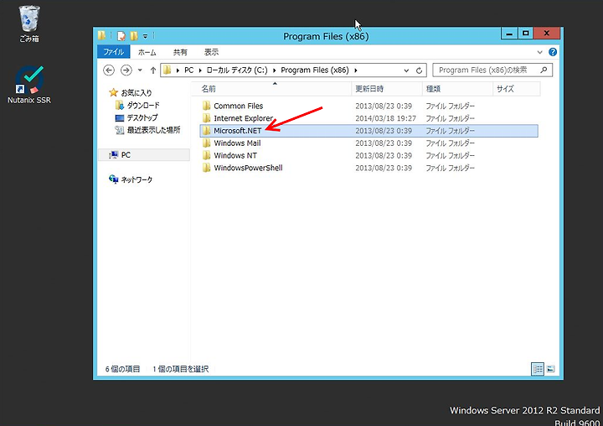Click the ダウンロード folder icon in sidebar
The height and width of the screenshot is (426, 603).
(120, 105)
